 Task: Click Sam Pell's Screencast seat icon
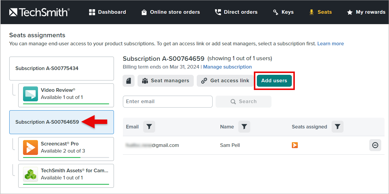295,145
